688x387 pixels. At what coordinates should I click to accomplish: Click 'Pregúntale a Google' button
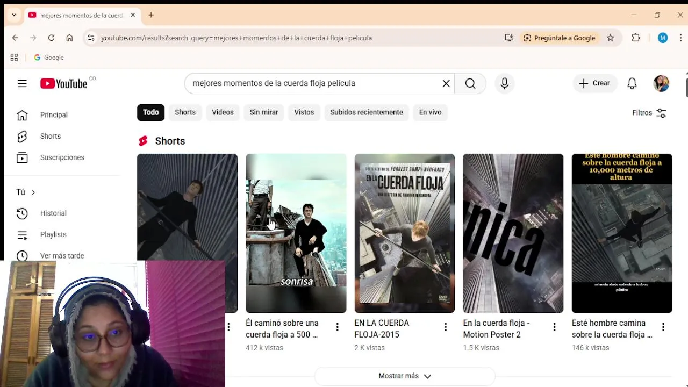tap(559, 38)
